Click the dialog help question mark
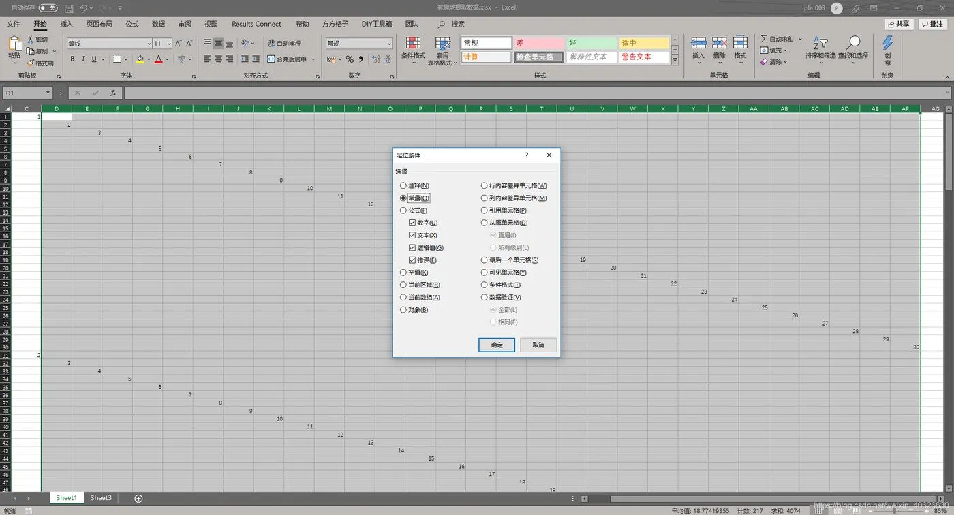The height and width of the screenshot is (515, 954). 526,155
